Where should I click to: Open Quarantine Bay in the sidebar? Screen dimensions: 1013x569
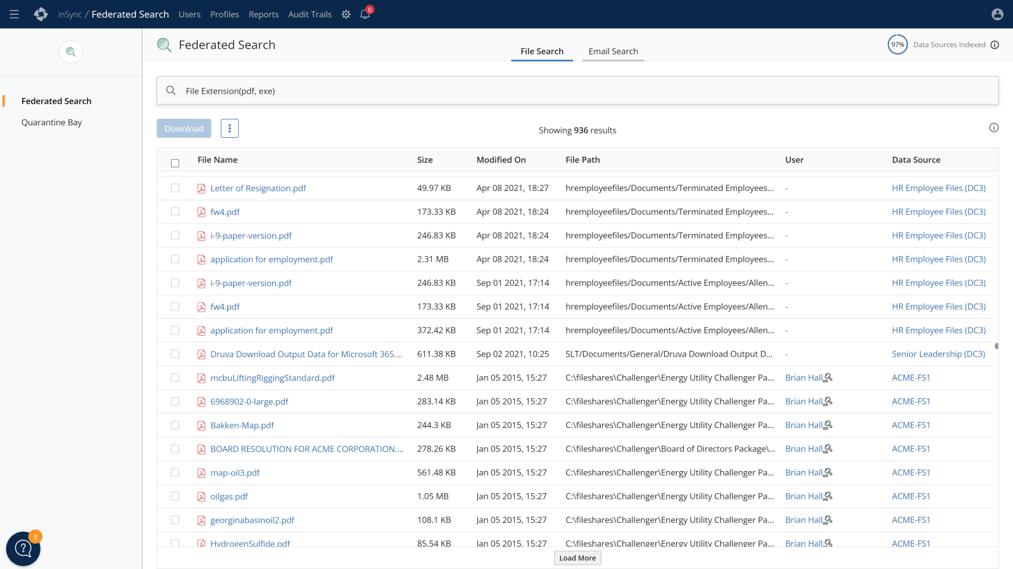tap(52, 123)
